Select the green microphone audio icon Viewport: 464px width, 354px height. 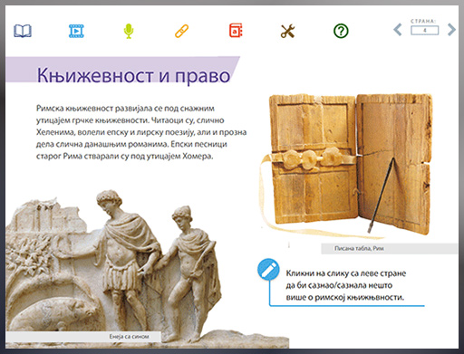(129, 31)
